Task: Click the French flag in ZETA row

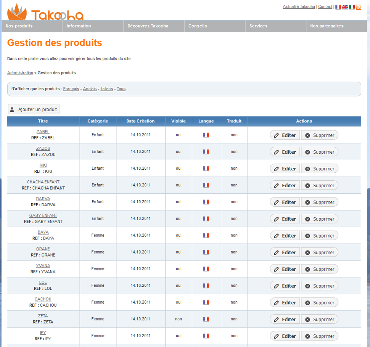Action: click(x=206, y=319)
